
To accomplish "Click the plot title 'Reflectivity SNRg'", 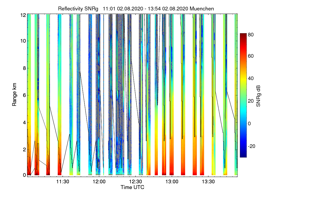I will pyautogui.click(x=78, y=9).
